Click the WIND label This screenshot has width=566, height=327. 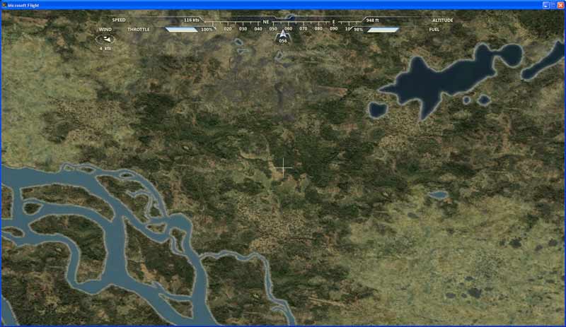(105, 30)
